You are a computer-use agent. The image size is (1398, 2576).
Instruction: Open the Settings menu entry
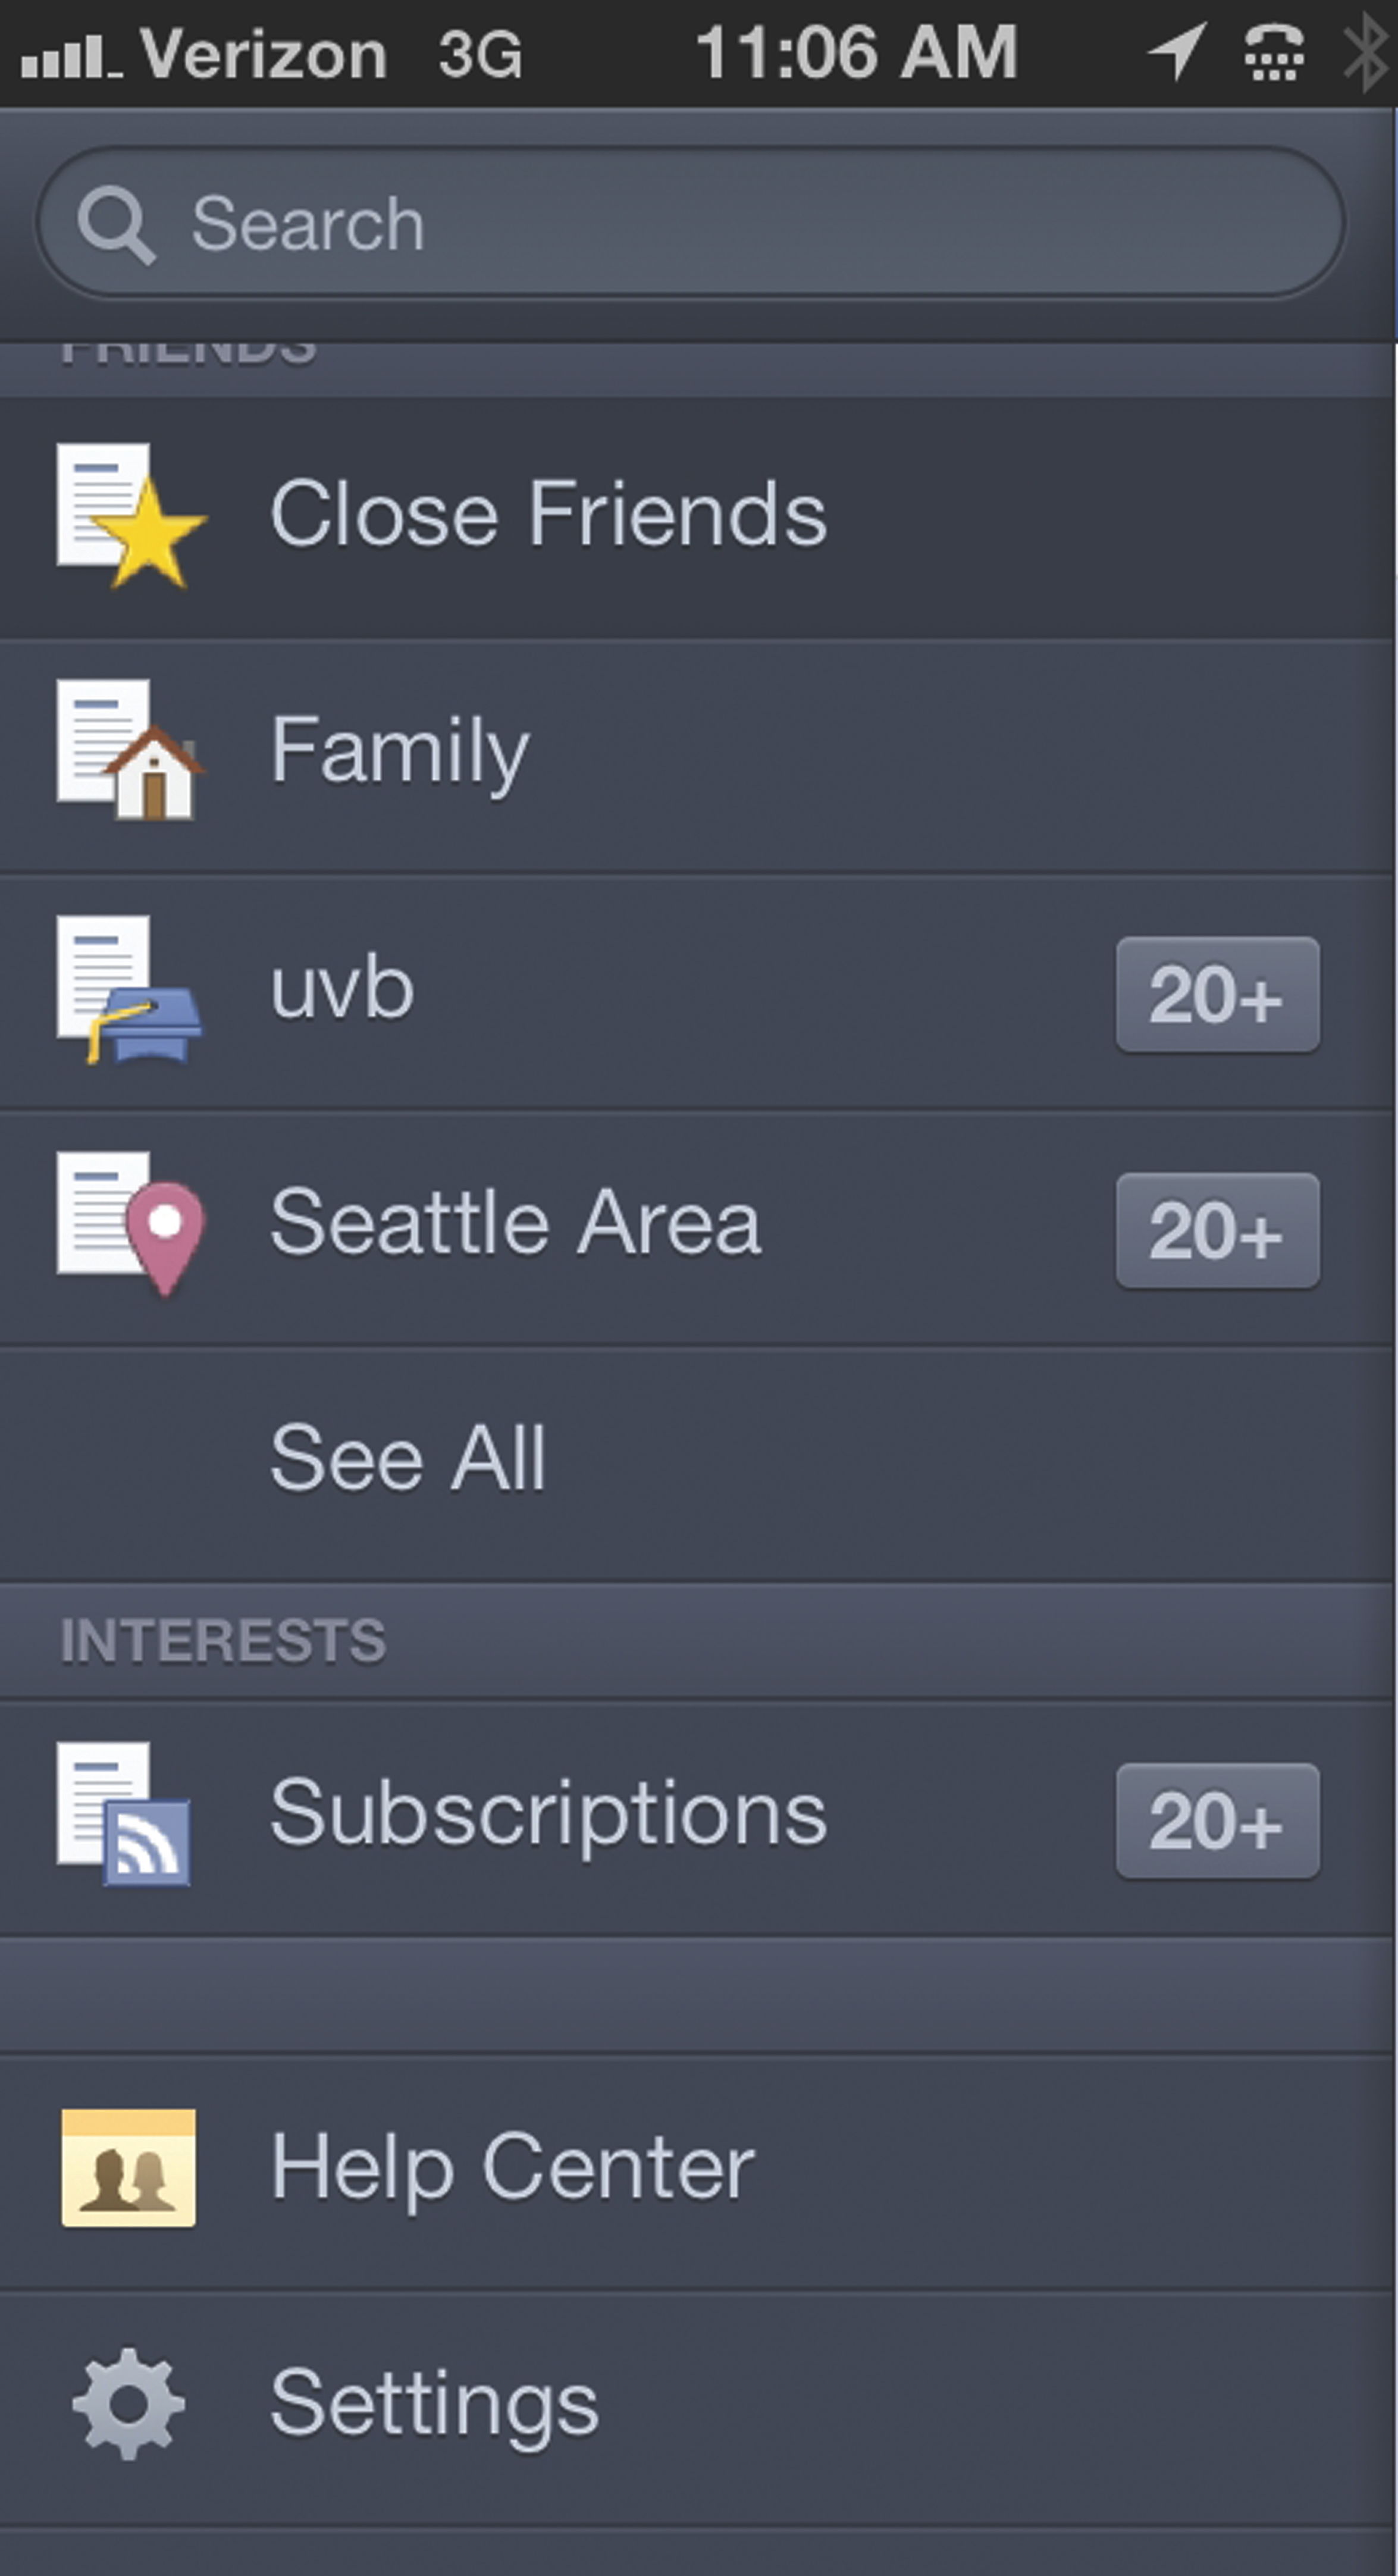(434, 2404)
